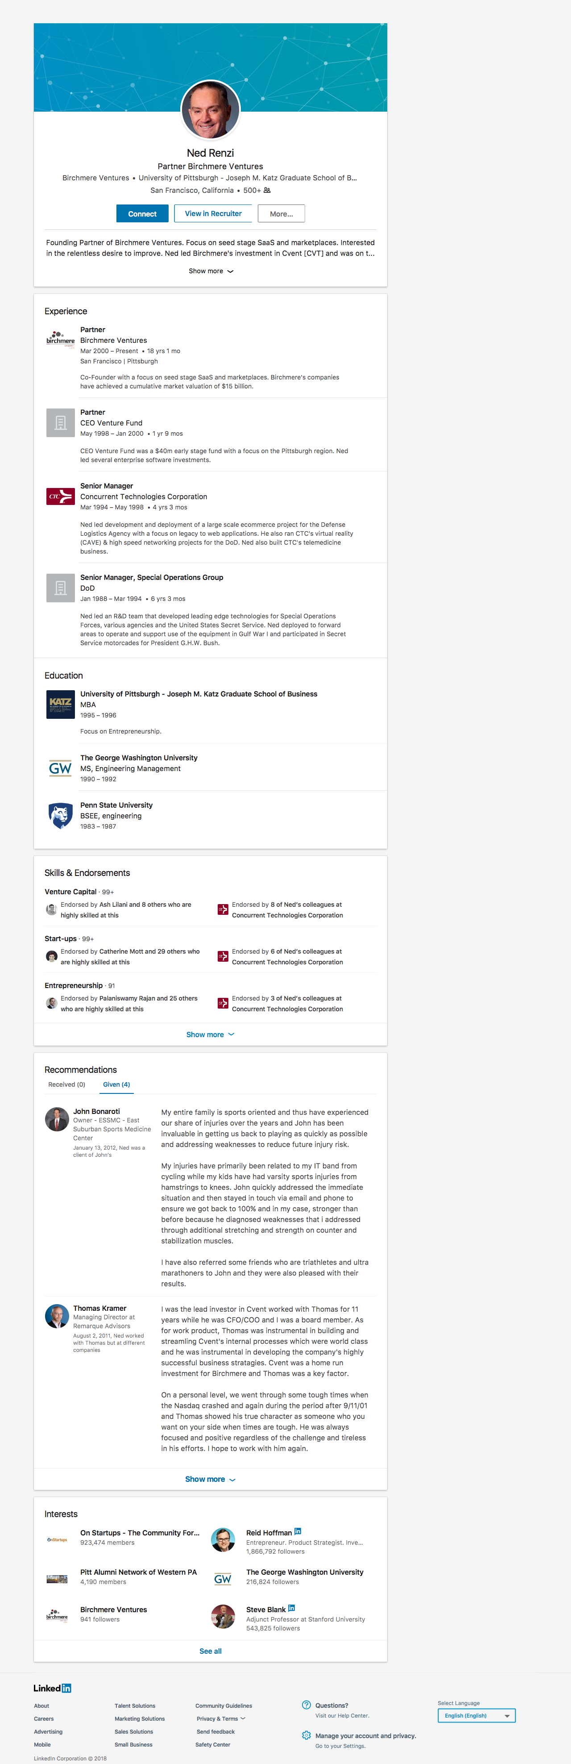This screenshot has height=1764, width=571.
Task: Click the settings gear icon in footer
Action: pos(306,1735)
